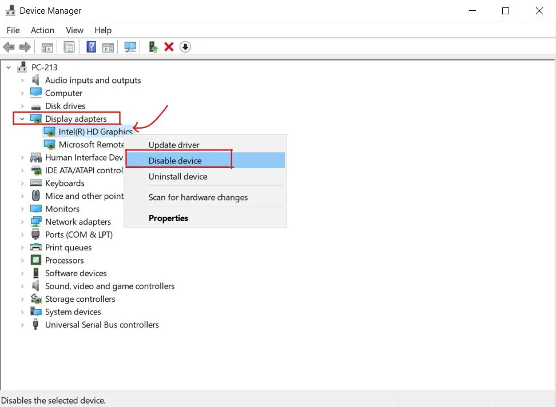Image resolution: width=556 pixels, height=407 pixels.
Task: Click the Back navigation arrow
Action: (9, 46)
